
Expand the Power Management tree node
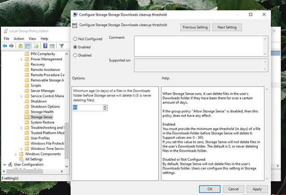click(21, 59)
